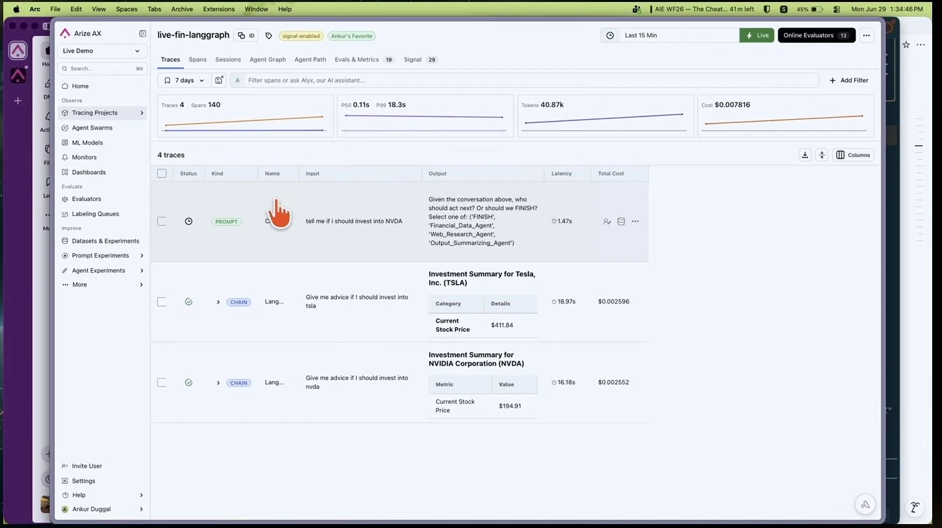This screenshot has width=942, height=528.
Task: Open the Live Demo space dropdown
Action: point(101,51)
